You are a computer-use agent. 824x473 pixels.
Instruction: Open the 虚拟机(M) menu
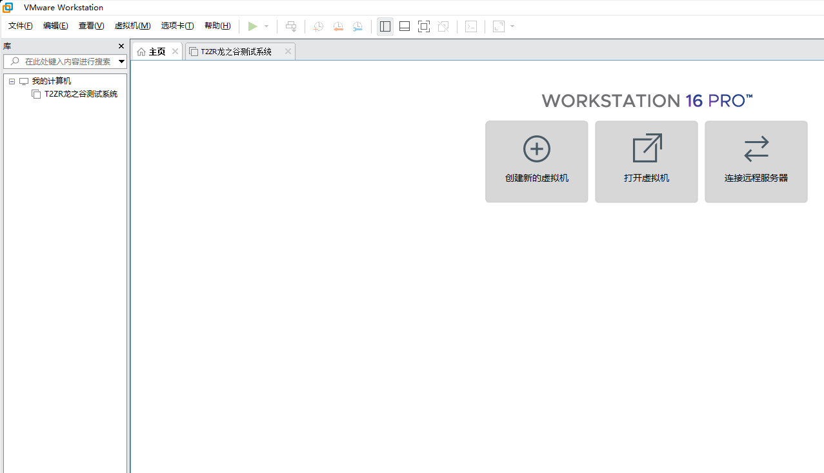coord(132,26)
